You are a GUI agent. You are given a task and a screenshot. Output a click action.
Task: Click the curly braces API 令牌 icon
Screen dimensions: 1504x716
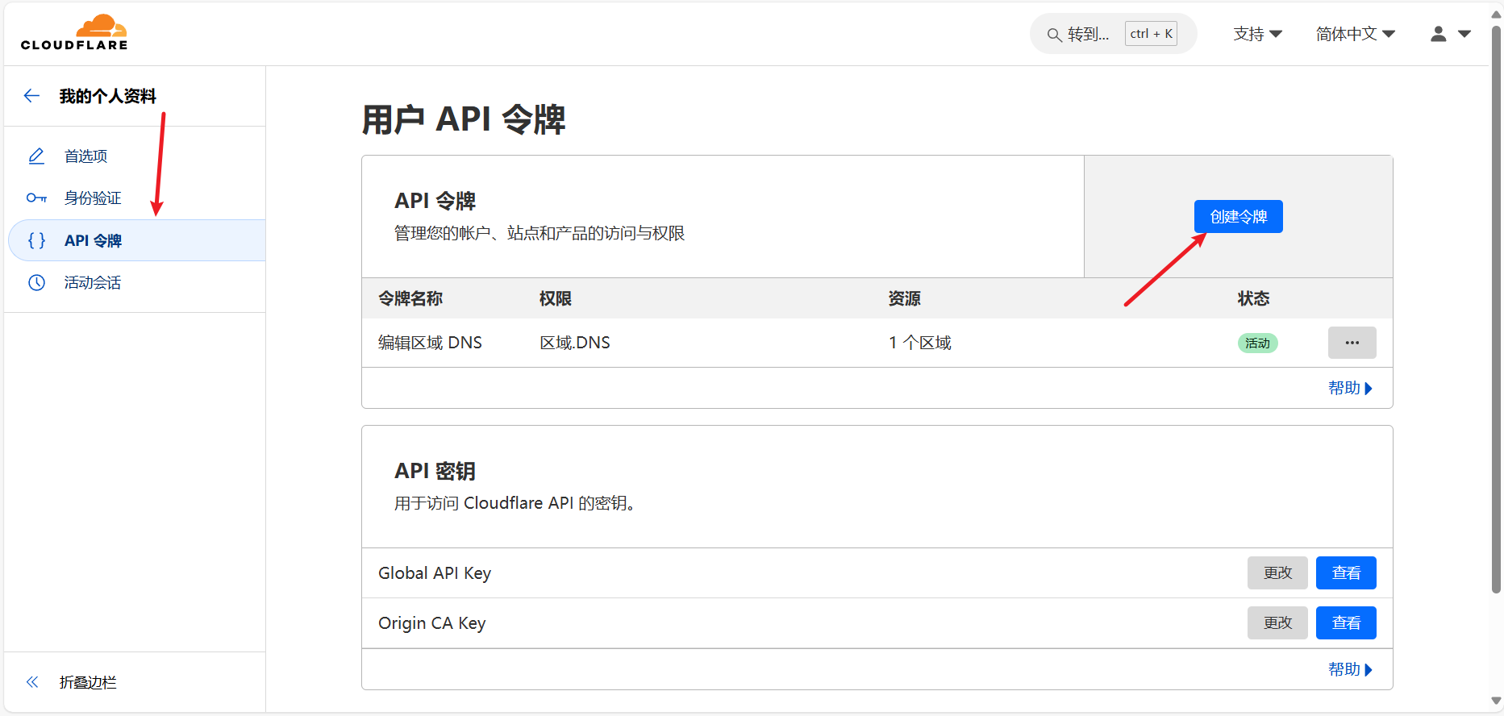click(36, 240)
